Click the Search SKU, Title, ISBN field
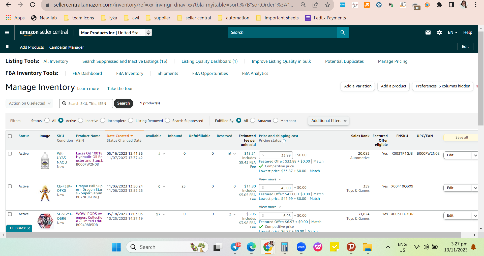The height and width of the screenshot is (256, 484). (x=86, y=103)
